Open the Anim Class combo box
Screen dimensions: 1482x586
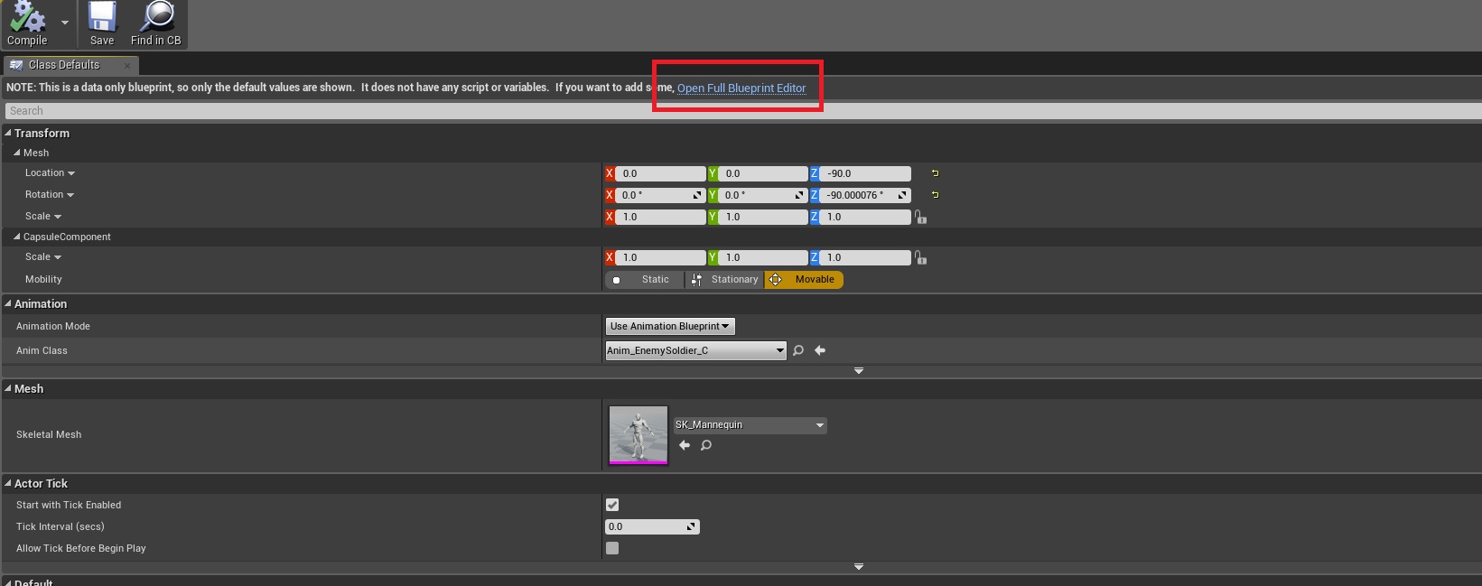(695, 350)
